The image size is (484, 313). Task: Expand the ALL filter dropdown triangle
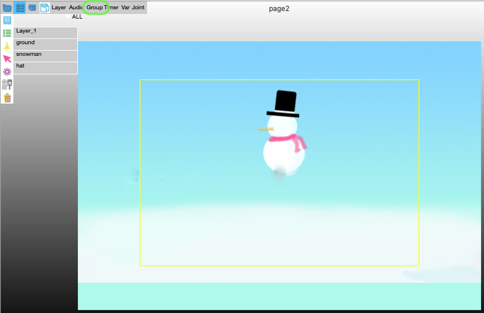pyautogui.click(x=68, y=17)
